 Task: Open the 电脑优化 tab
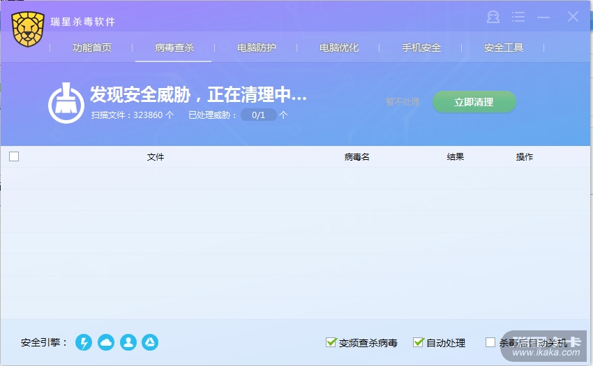tap(339, 47)
